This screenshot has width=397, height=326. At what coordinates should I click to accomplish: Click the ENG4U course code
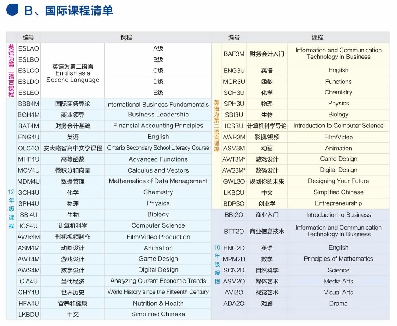tap(29, 137)
